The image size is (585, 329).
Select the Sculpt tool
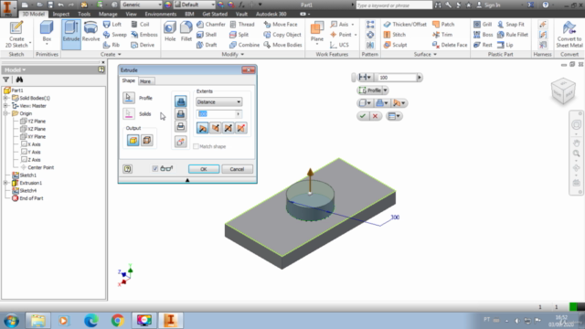(396, 45)
